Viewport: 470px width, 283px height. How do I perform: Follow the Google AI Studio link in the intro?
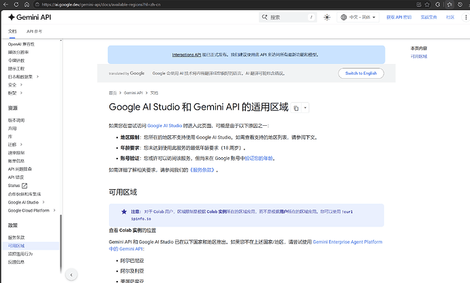click(x=165, y=126)
